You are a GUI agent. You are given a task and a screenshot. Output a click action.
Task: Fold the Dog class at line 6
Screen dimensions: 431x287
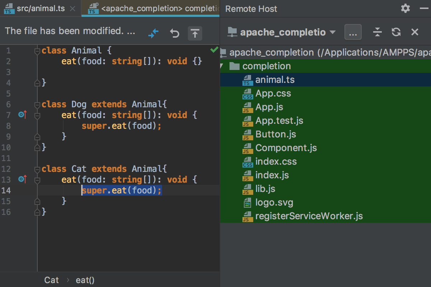(x=37, y=105)
